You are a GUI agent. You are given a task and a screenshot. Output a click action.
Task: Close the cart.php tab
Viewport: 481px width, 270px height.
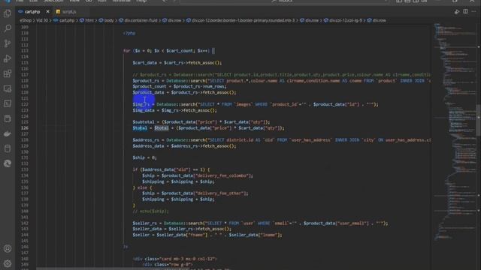click(47, 12)
